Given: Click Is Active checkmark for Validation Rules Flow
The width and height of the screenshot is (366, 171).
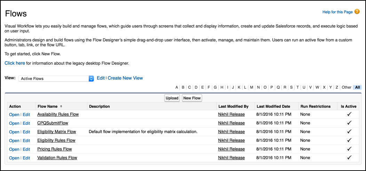Looking at the screenshot, I should coord(349,157).
